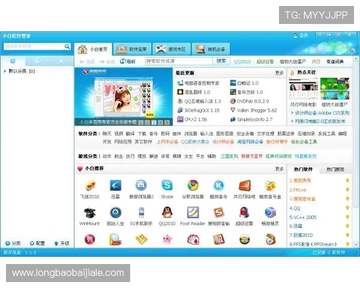Viewport: 360px width, 288px height.
Task: Open 三国系列 game category
Action: [x=229, y=157]
